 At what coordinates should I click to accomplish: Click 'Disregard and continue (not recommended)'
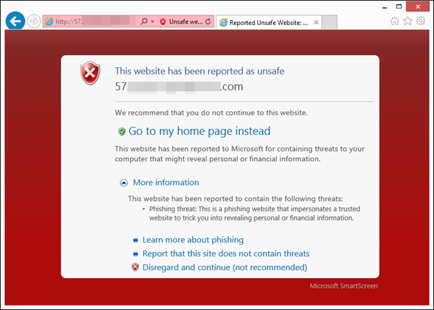[225, 268]
